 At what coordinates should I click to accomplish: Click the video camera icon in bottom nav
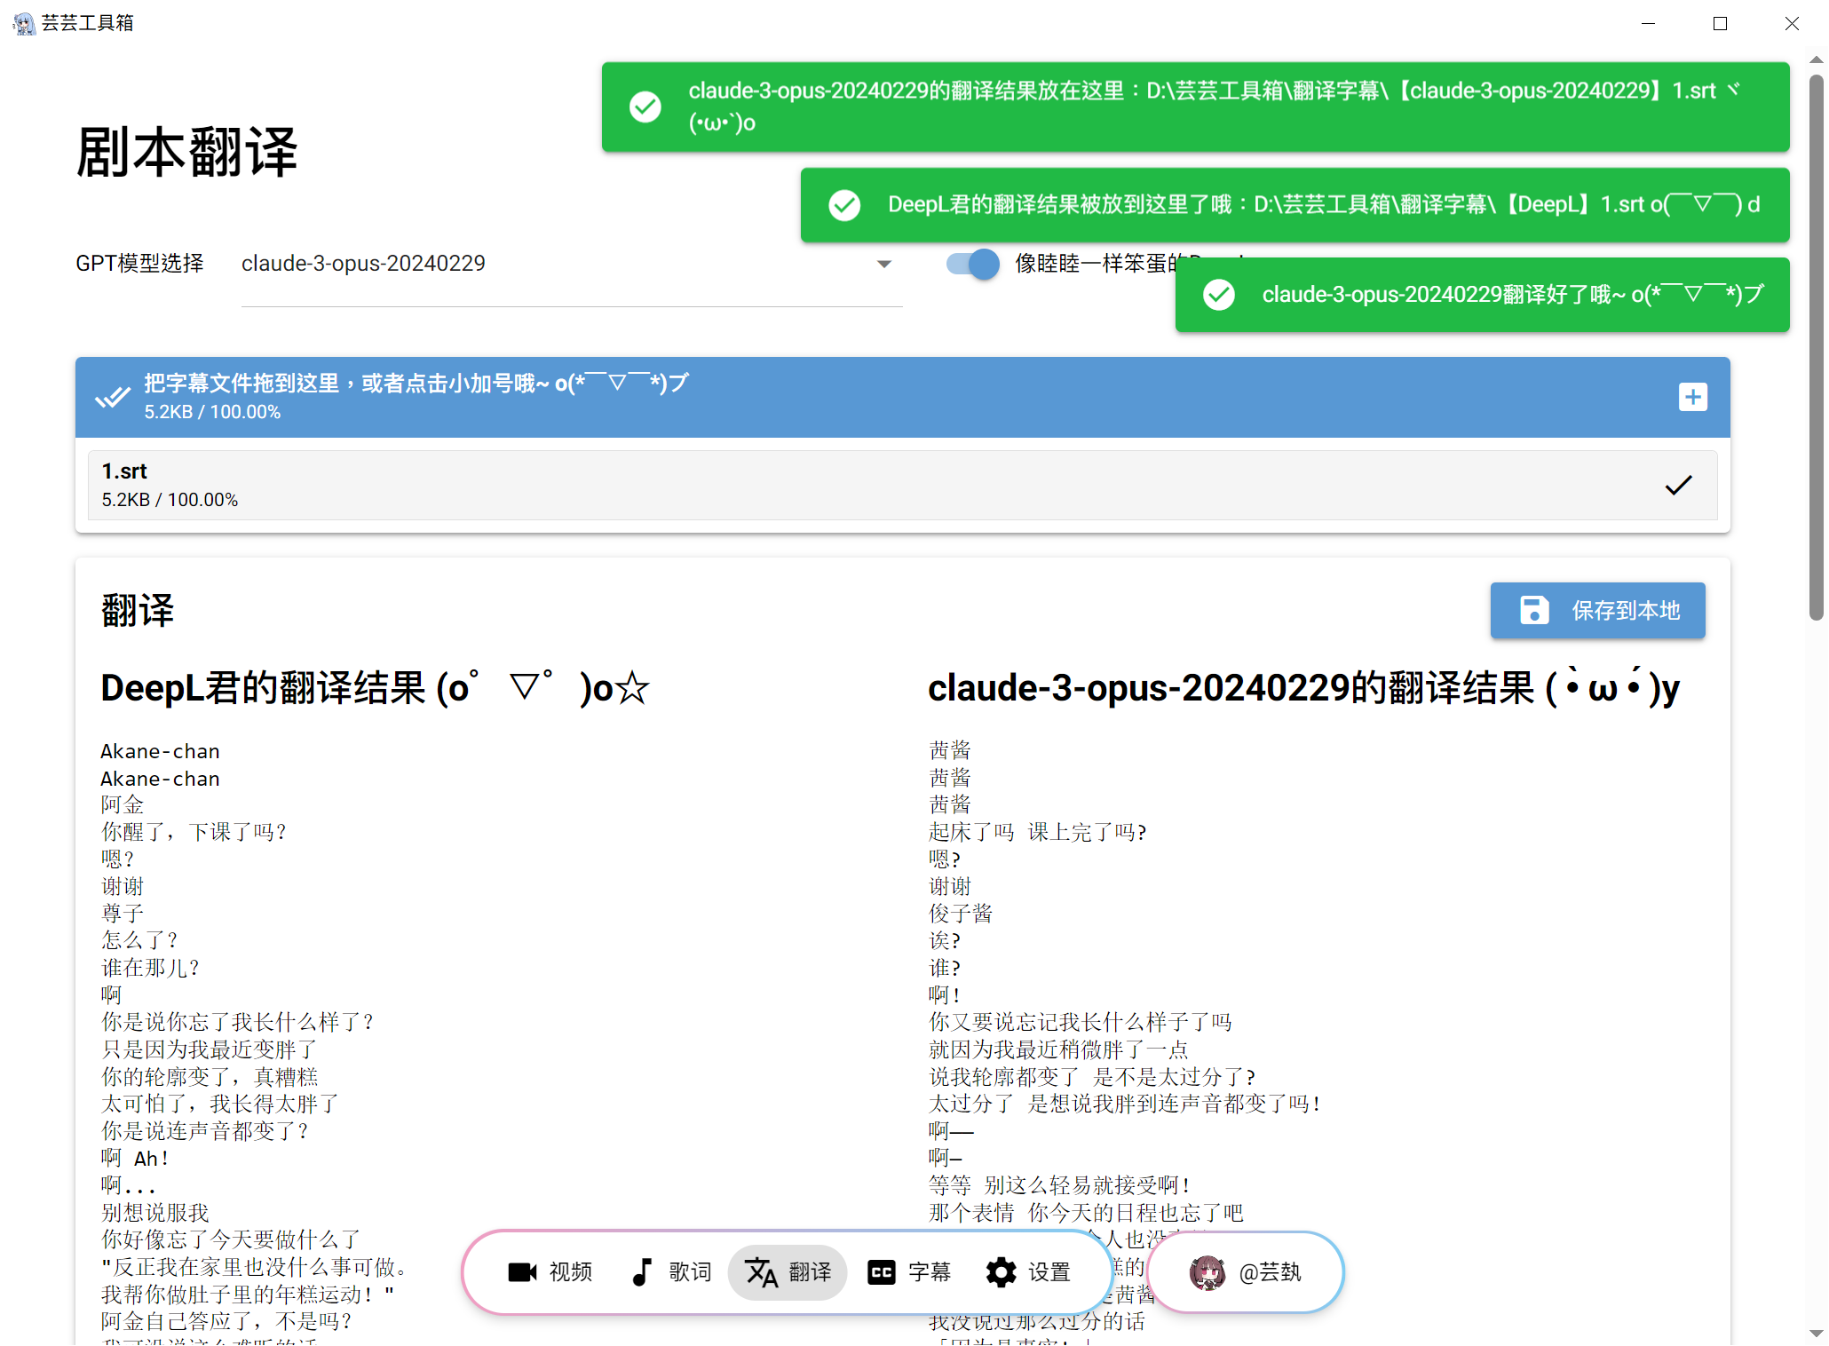(x=522, y=1272)
